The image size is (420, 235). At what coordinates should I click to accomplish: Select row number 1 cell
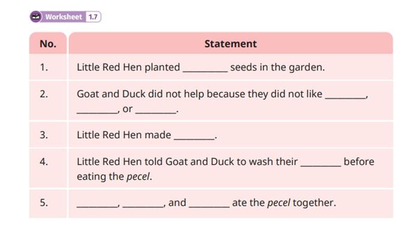click(48, 67)
